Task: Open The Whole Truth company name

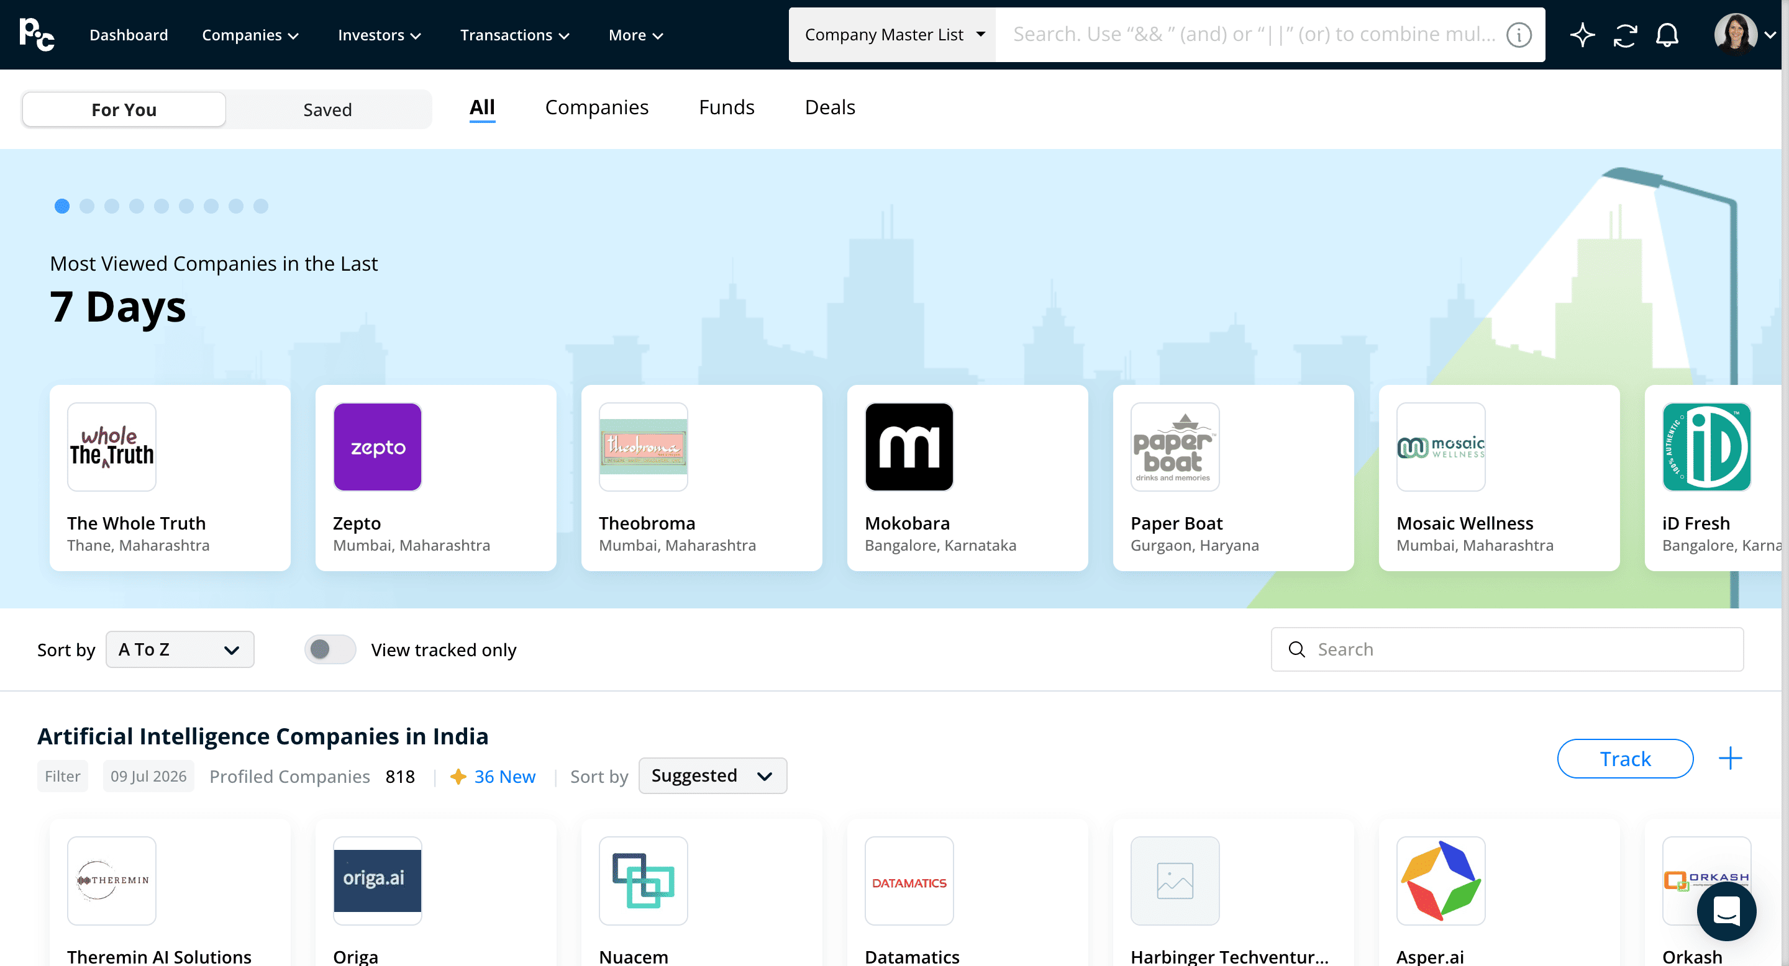Action: [x=137, y=523]
